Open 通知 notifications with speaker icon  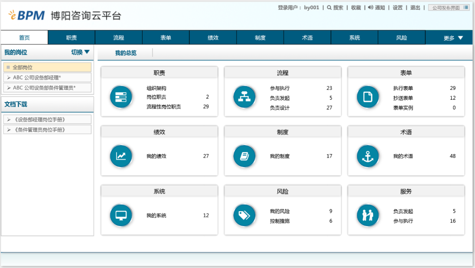376,7
